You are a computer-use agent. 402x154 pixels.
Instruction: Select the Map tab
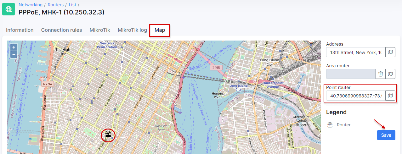(x=160, y=30)
